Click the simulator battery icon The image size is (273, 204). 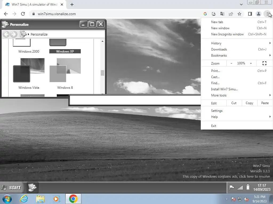[248, 188]
